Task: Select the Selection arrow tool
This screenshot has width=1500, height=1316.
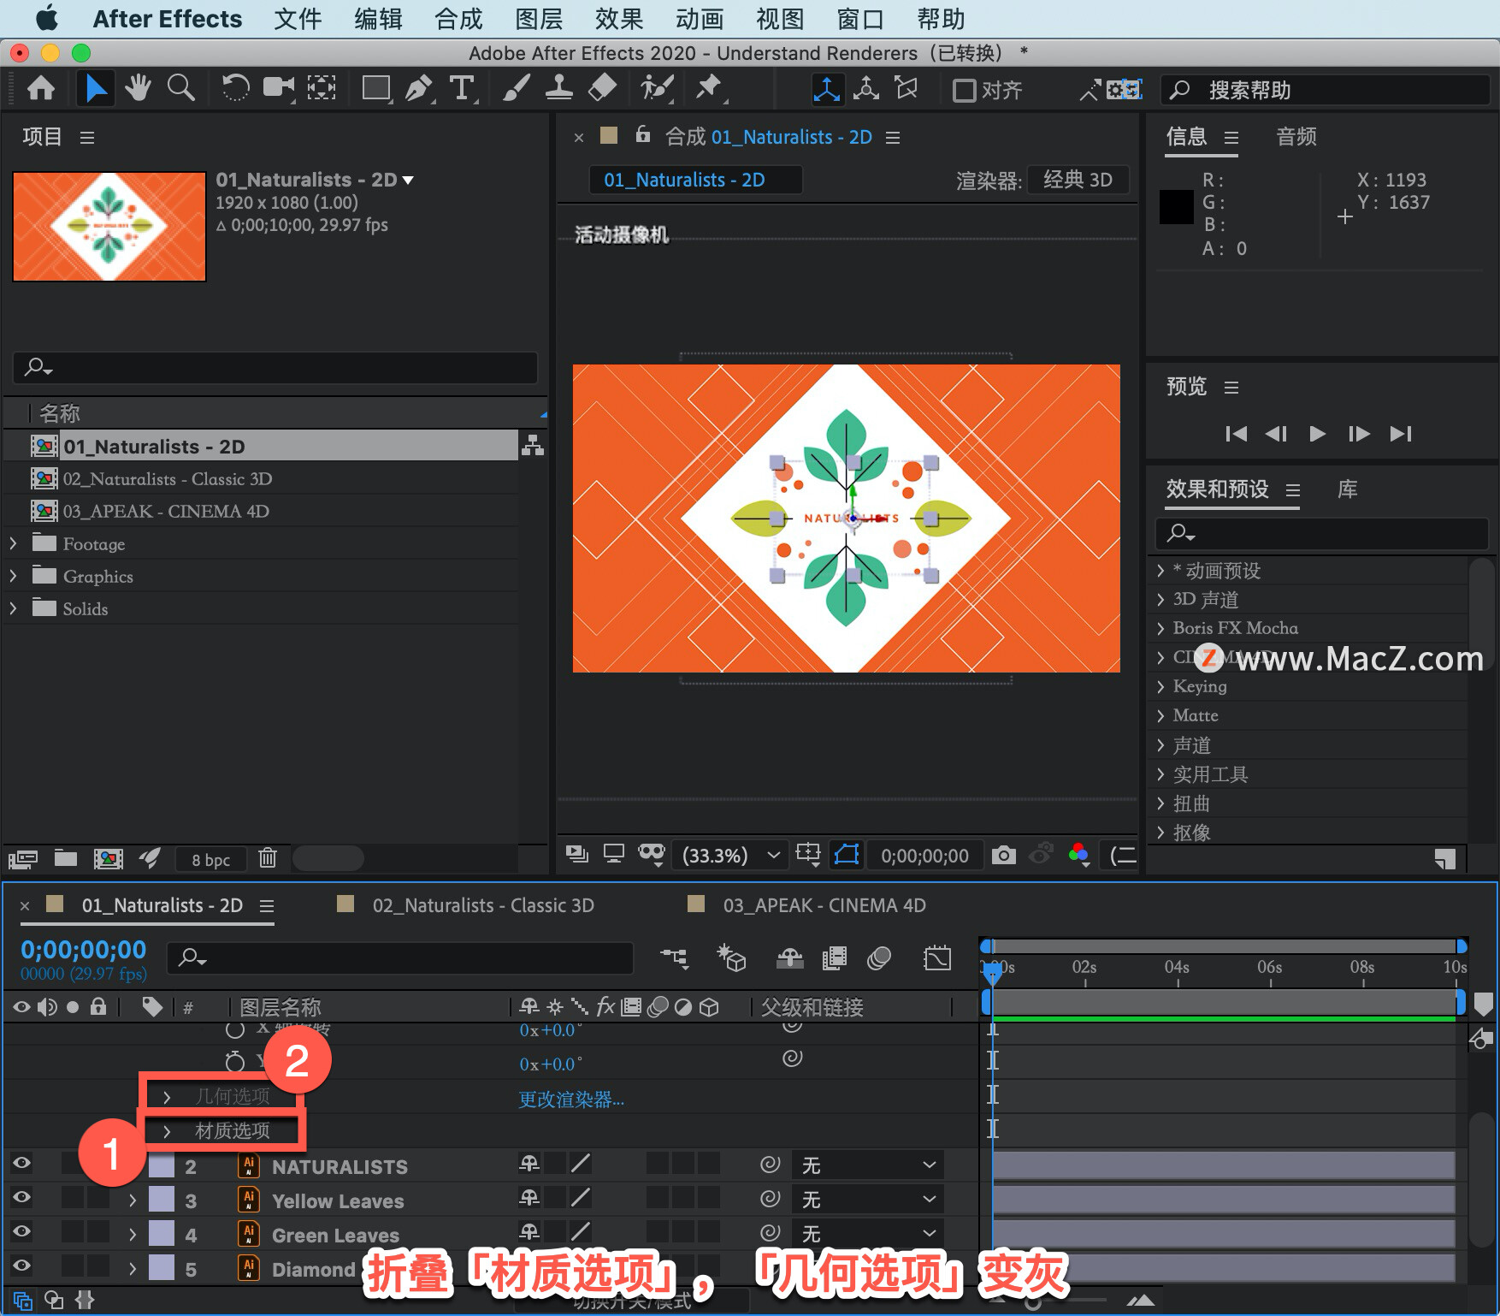Action: (96, 88)
